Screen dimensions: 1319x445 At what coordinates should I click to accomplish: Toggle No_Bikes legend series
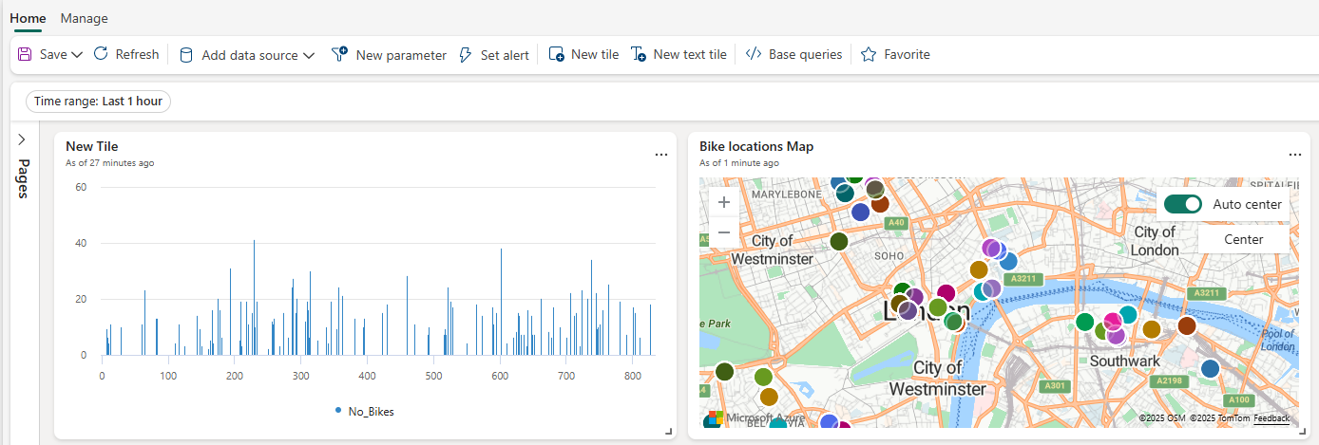[365, 412]
